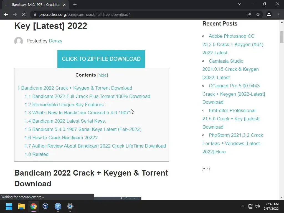Jump to 1.4 Latest Serial Keys
This screenshot has height=213, width=284.
(x=65, y=121)
